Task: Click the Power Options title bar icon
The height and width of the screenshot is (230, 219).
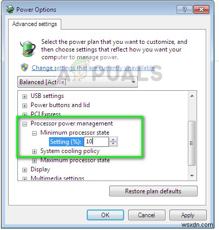Action: tap(10, 9)
